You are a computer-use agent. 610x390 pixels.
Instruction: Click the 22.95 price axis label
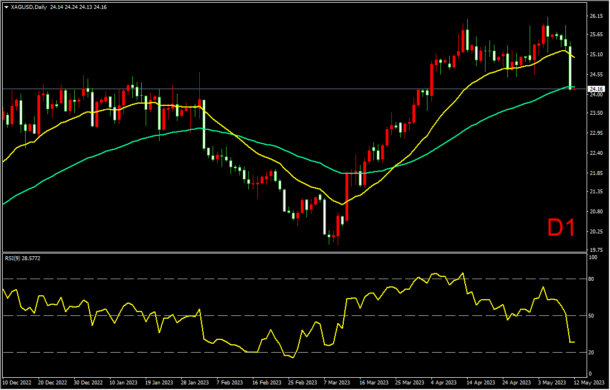coord(597,133)
